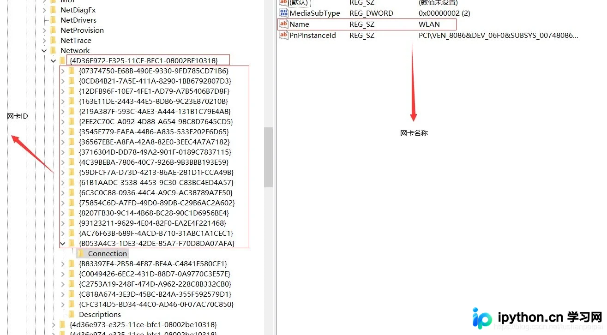
Task: Click folder icon of NetDiagFx key
Action: (53, 10)
